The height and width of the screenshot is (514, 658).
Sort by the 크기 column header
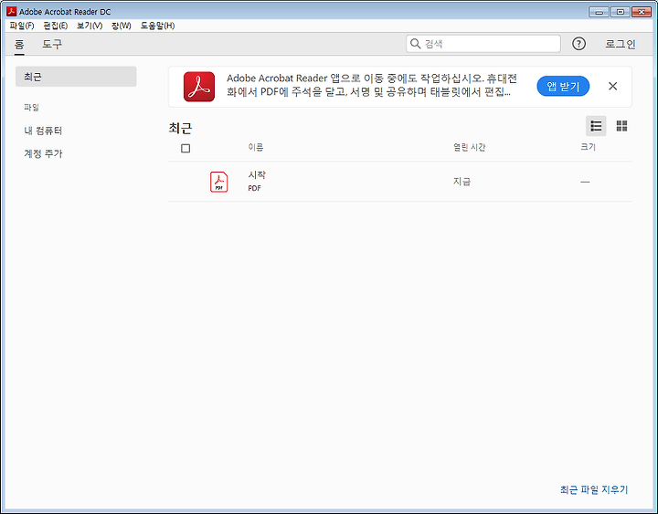(x=588, y=147)
